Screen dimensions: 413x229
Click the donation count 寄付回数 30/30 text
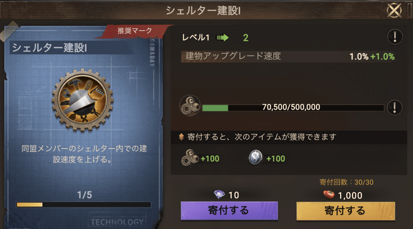click(x=346, y=182)
